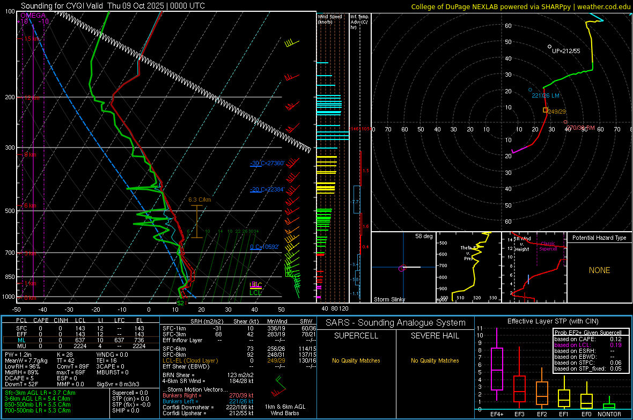Click the NONE hazard type value
Viewport: 633px width, 420px height.
point(599,270)
